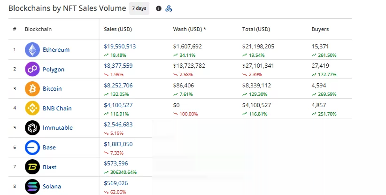Click Polygon wash value $18,723,782
The width and height of the screenshot is (386, 195).
(x=189, y=66)
